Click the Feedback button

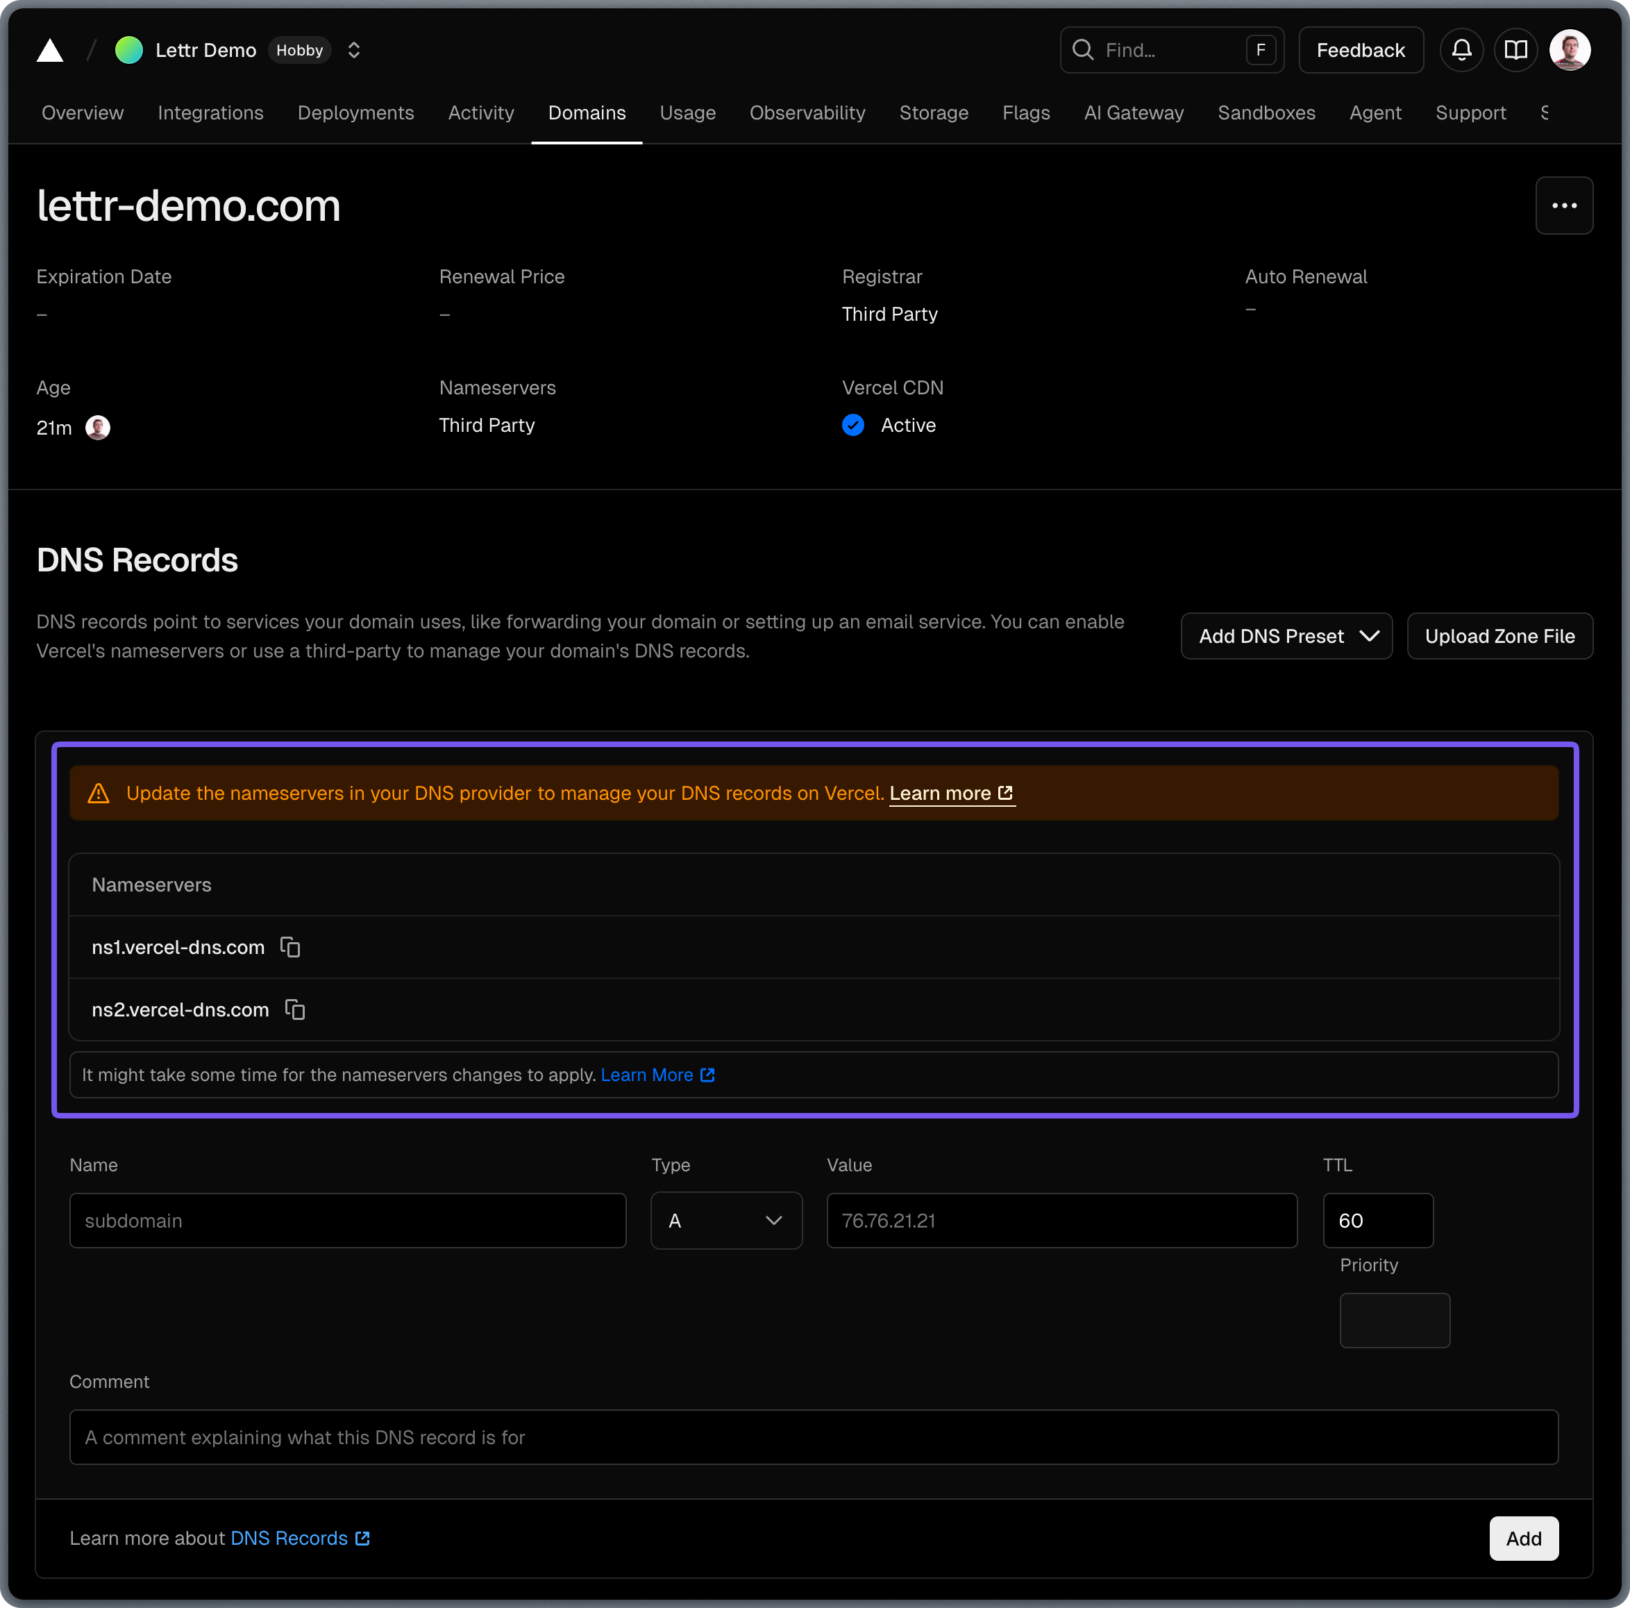(1361, 50)
